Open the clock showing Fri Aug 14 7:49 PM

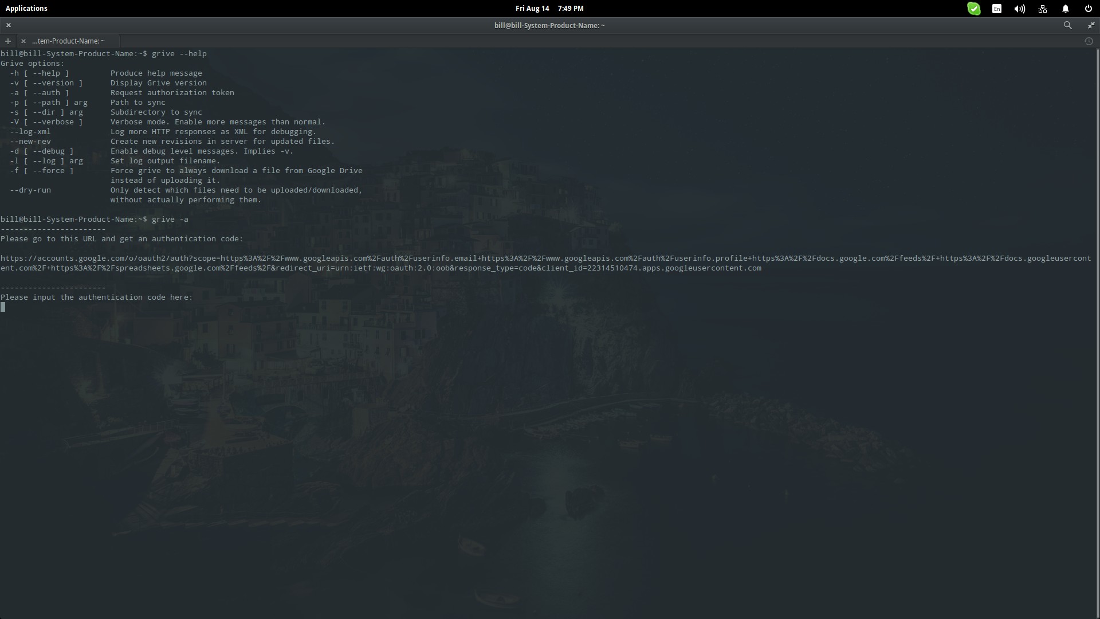point(549,8)
